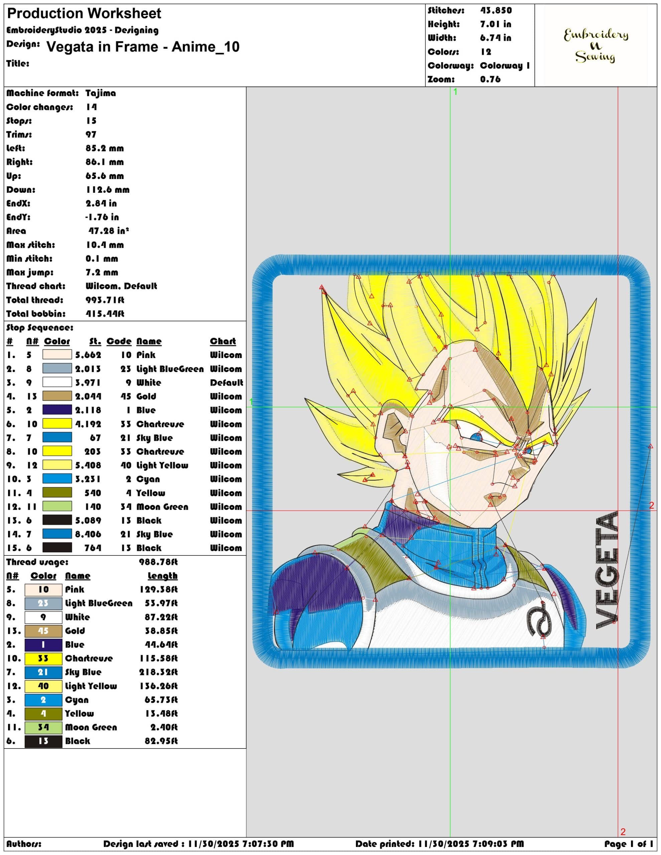Click the 'Design last saved' timestamp
The image size is (661, 855).
point(198,844)
